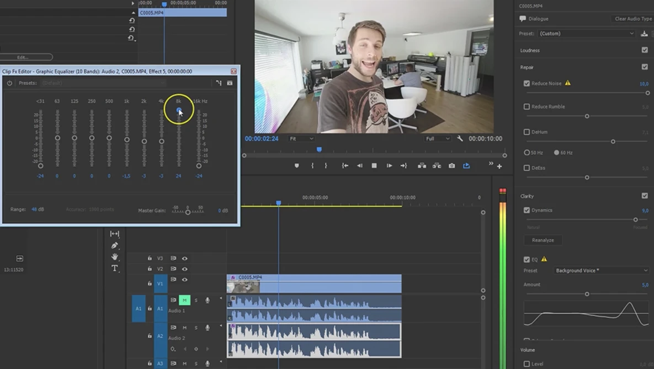The image size is (654, 369).
Task: Click the Extract button
Action: tap(437, 166)
